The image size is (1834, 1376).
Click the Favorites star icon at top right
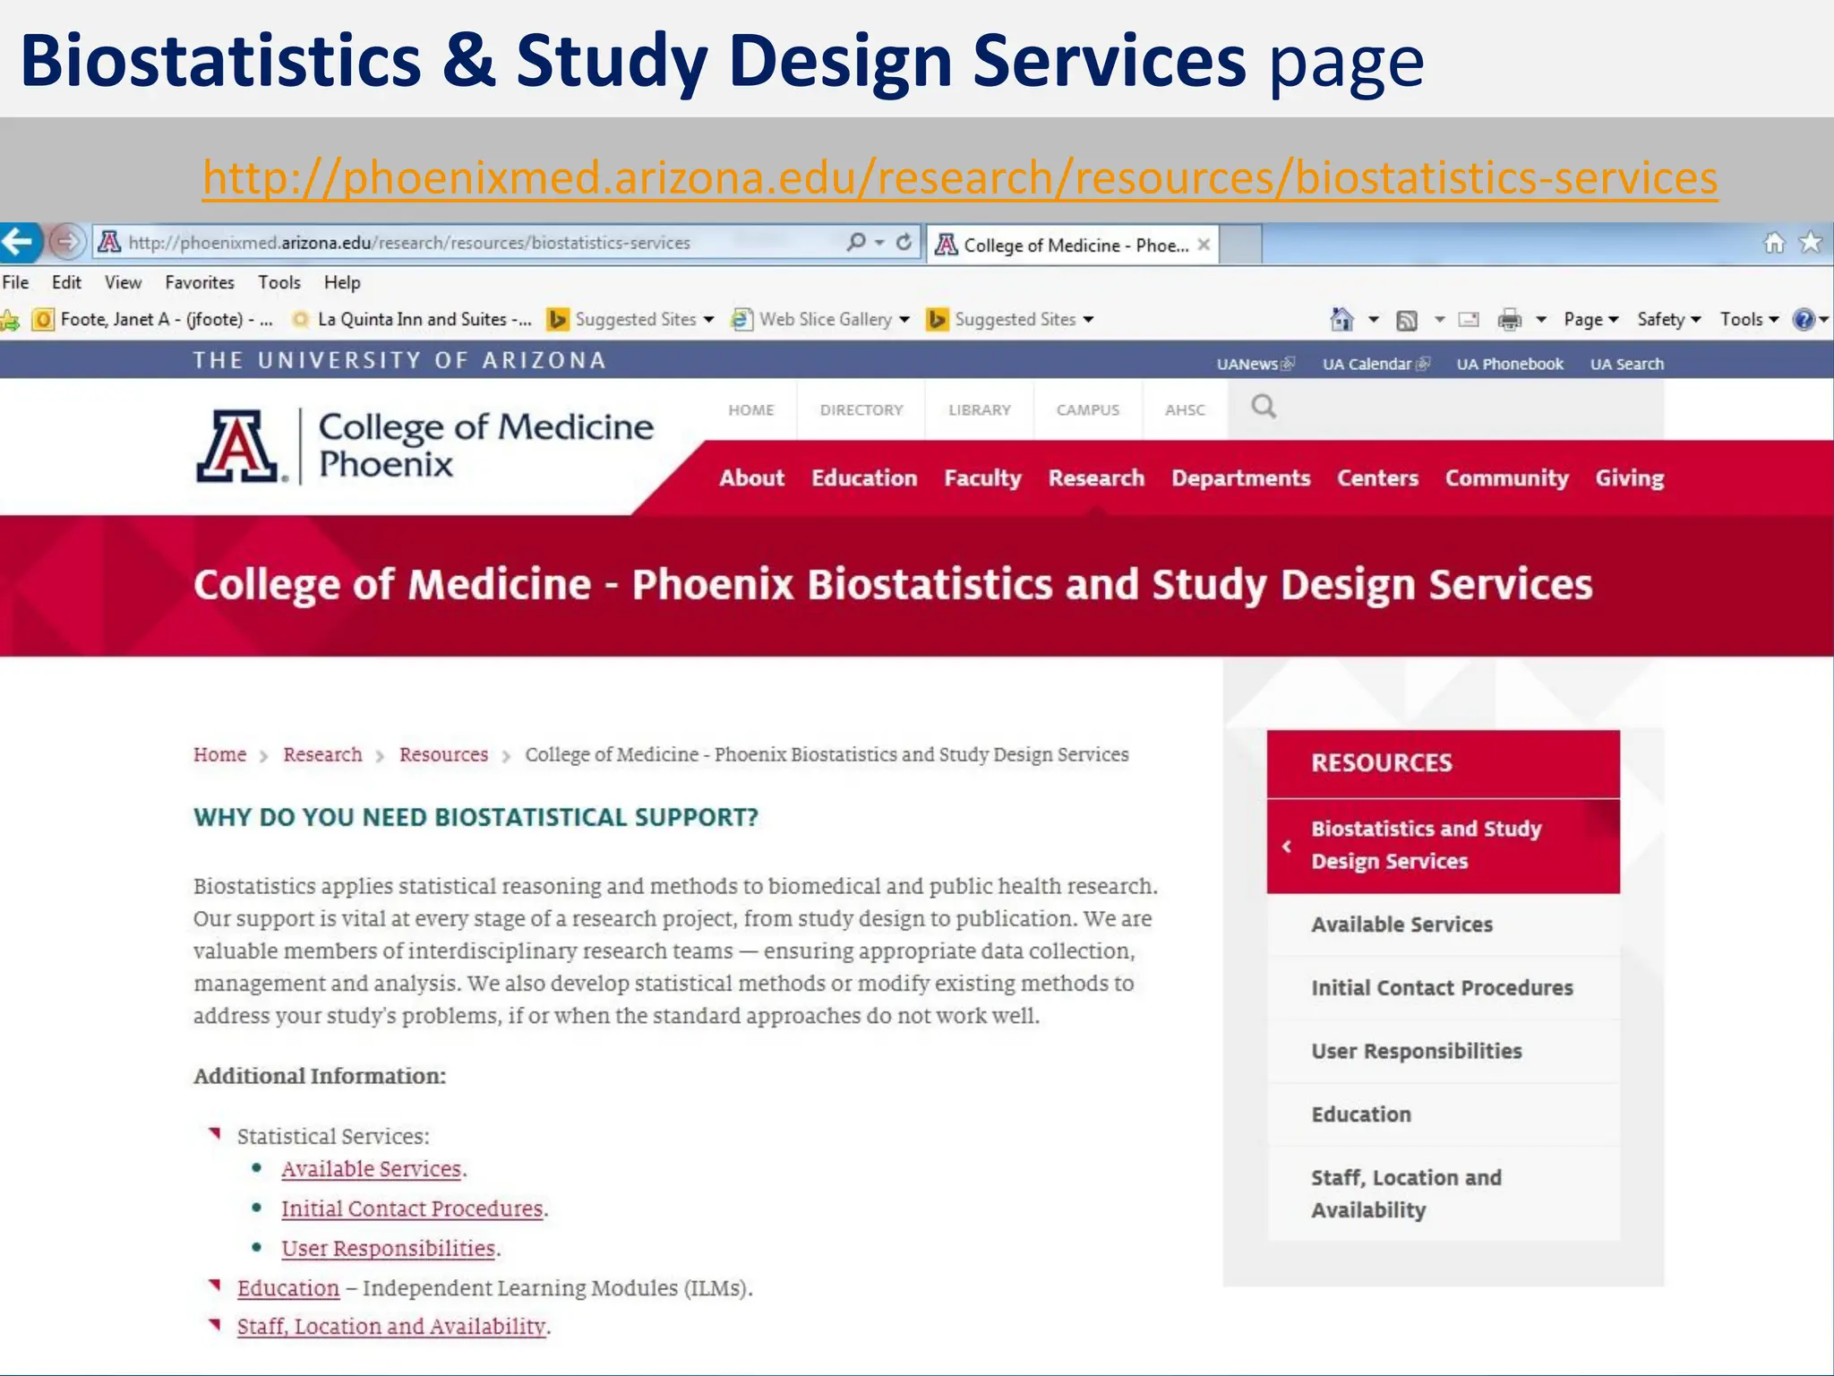tap(1811, 243)
